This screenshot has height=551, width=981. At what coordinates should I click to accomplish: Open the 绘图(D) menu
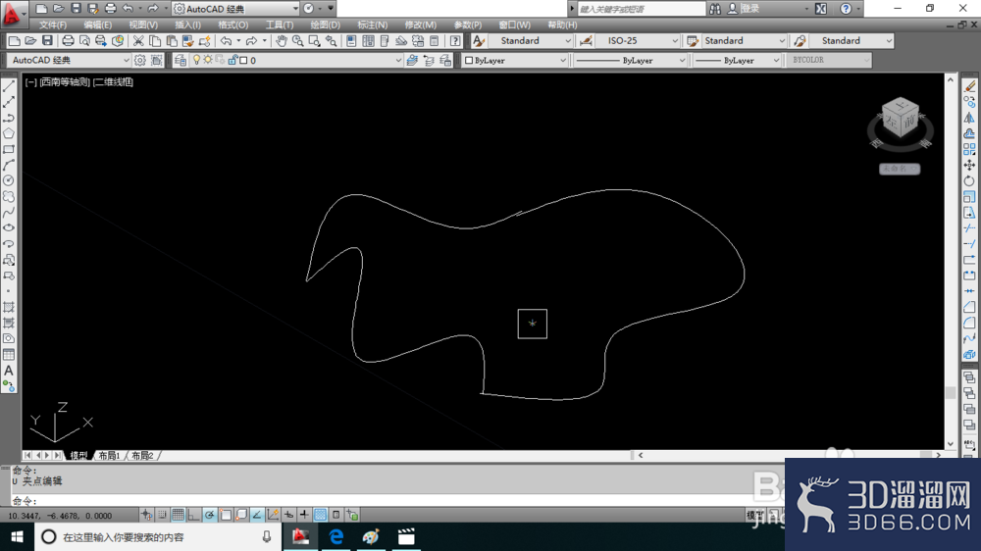point(326,25)
